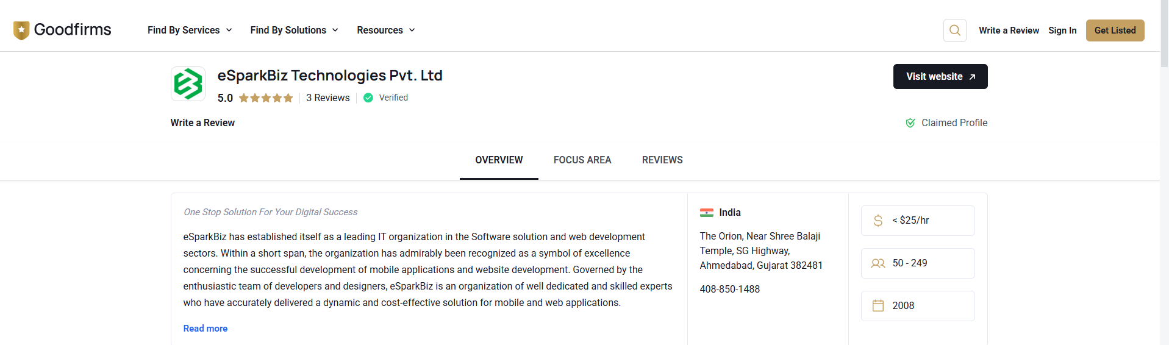
Task: Switch to the REVIEWS tab
Action: coord(662,160)
